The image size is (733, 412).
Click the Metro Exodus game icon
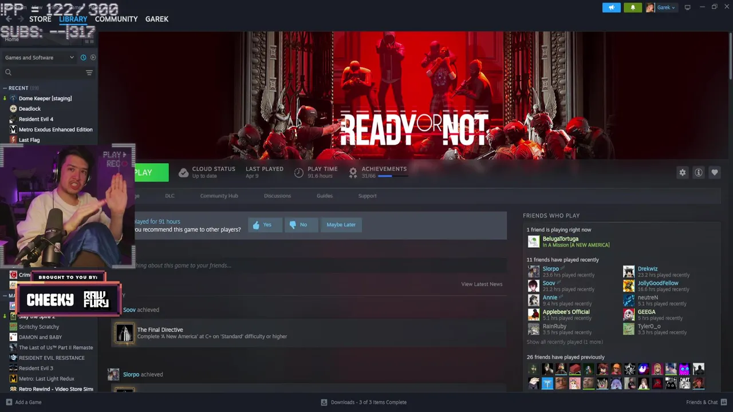[13, 129]
